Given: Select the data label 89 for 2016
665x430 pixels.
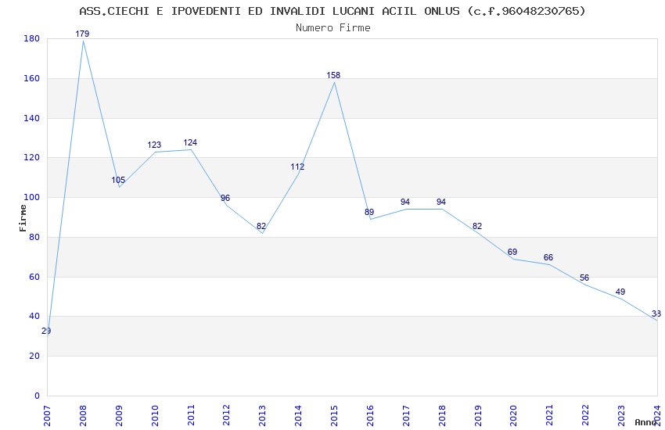Looking at the screenshot, I should 369,212.
